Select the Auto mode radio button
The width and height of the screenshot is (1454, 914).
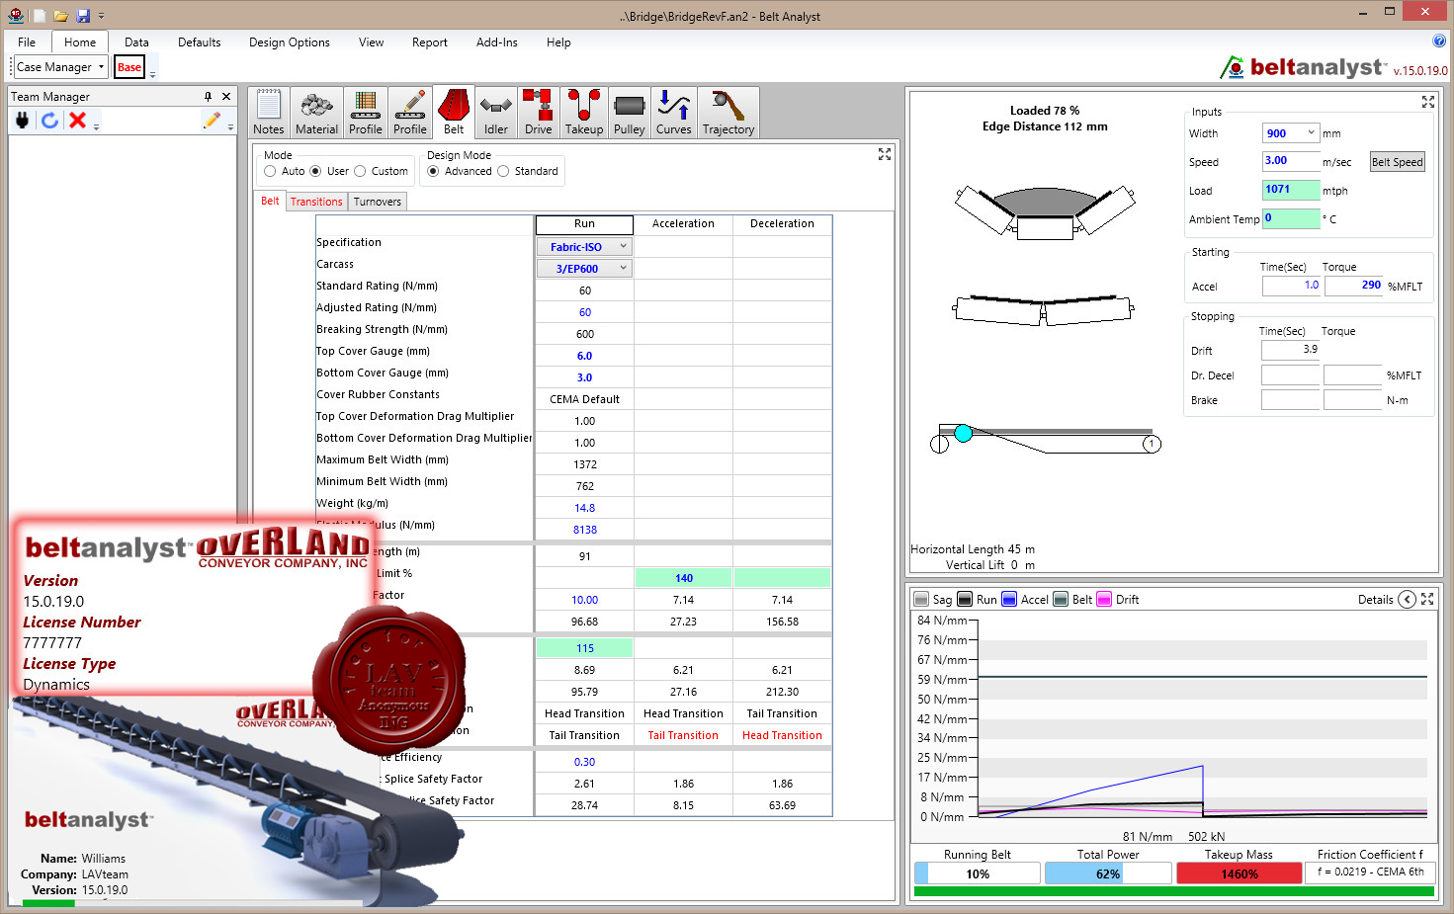tap(270, 171)
